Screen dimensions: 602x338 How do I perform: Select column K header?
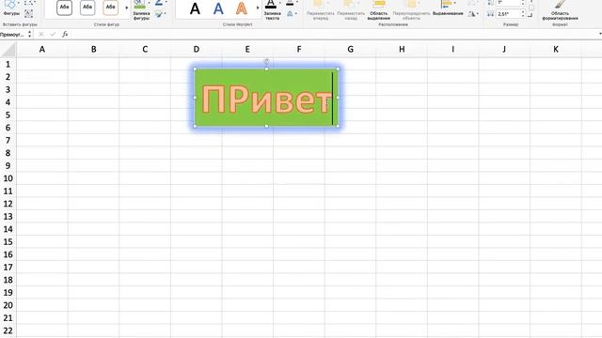(556, 50)
